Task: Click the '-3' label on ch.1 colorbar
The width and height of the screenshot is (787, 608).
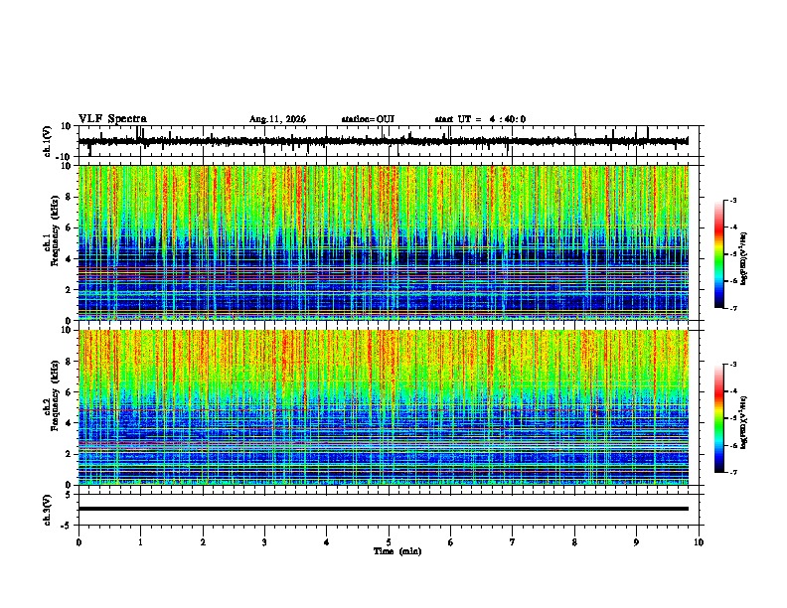Action: (x=733, y=200)
